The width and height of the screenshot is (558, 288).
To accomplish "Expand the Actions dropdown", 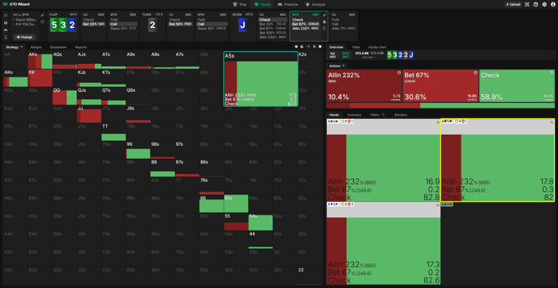I will click(x=336, y=66).
